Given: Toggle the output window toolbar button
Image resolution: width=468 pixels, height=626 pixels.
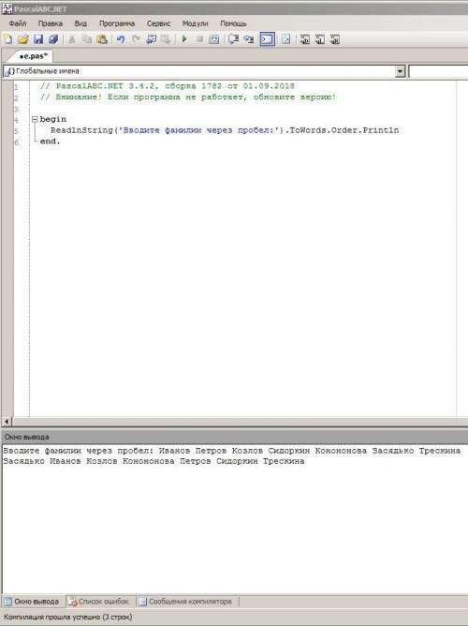Looking at the screenshot, I should click(x=267, y=39).
